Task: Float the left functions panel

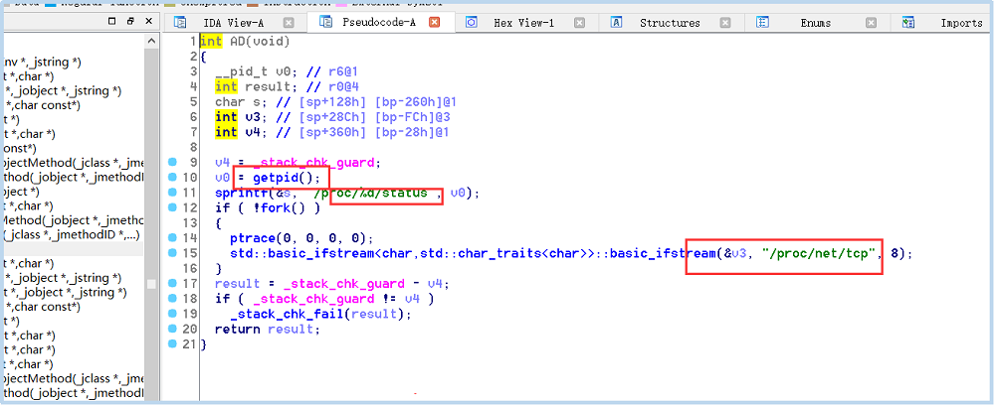Action: (130, 21)
